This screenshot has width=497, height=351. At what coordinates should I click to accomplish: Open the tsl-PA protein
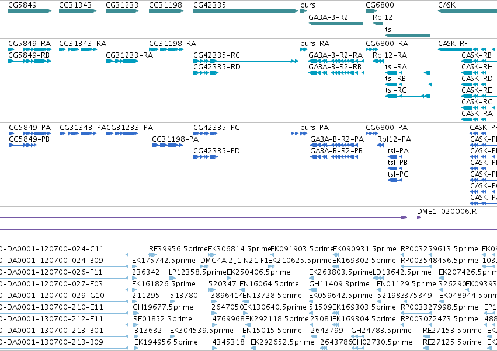pos(398,151)
